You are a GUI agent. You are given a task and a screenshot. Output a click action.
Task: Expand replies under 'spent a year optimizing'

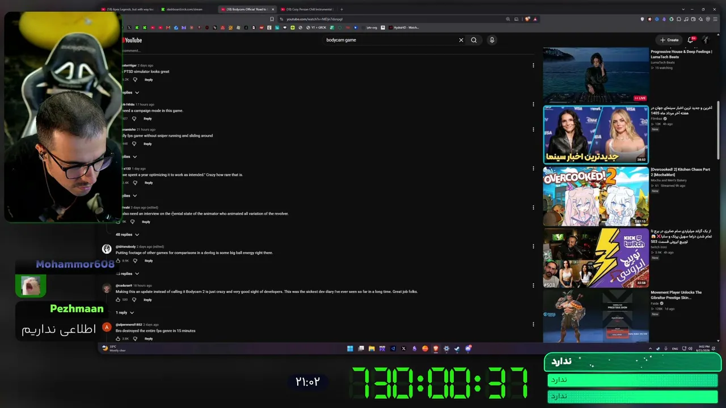[130, 195]
